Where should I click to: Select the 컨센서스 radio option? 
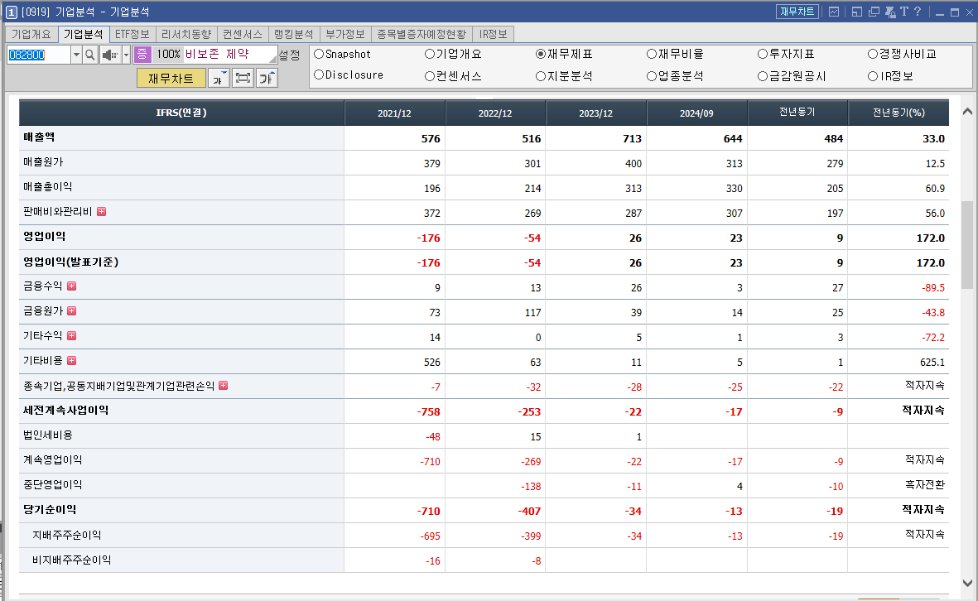pyautogui.click(x=430, y=76)
